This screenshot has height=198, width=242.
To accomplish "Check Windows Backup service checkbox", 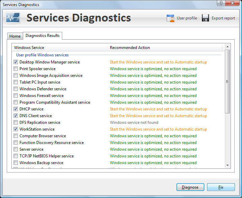I will tap(15, 163).
